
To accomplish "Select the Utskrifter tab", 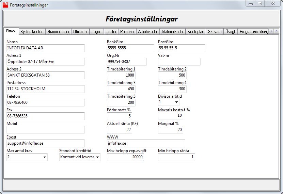I will click(80, 32).
